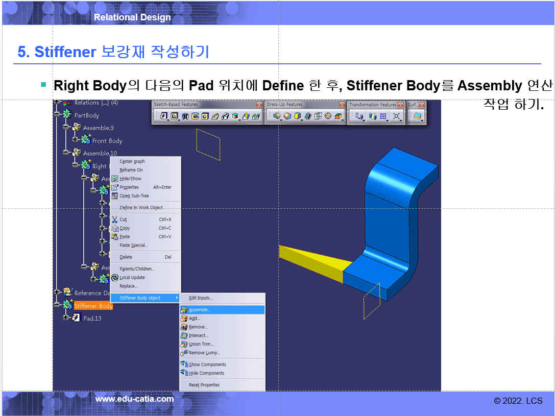Select Define In Work Object menu entry
The width and height of the screenshot is (555, 416).
pyautogui.click(x=141, y=208)
